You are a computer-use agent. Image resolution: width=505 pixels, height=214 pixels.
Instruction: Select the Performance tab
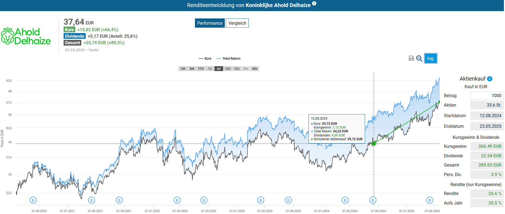[x=210, y=23]
